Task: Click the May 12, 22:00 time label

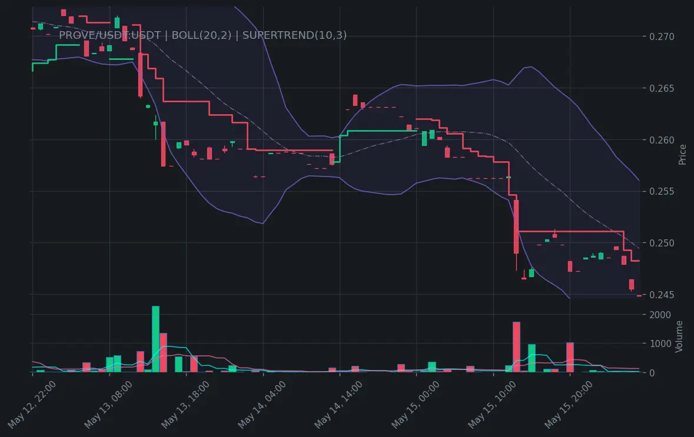Action: coord(32,405)
